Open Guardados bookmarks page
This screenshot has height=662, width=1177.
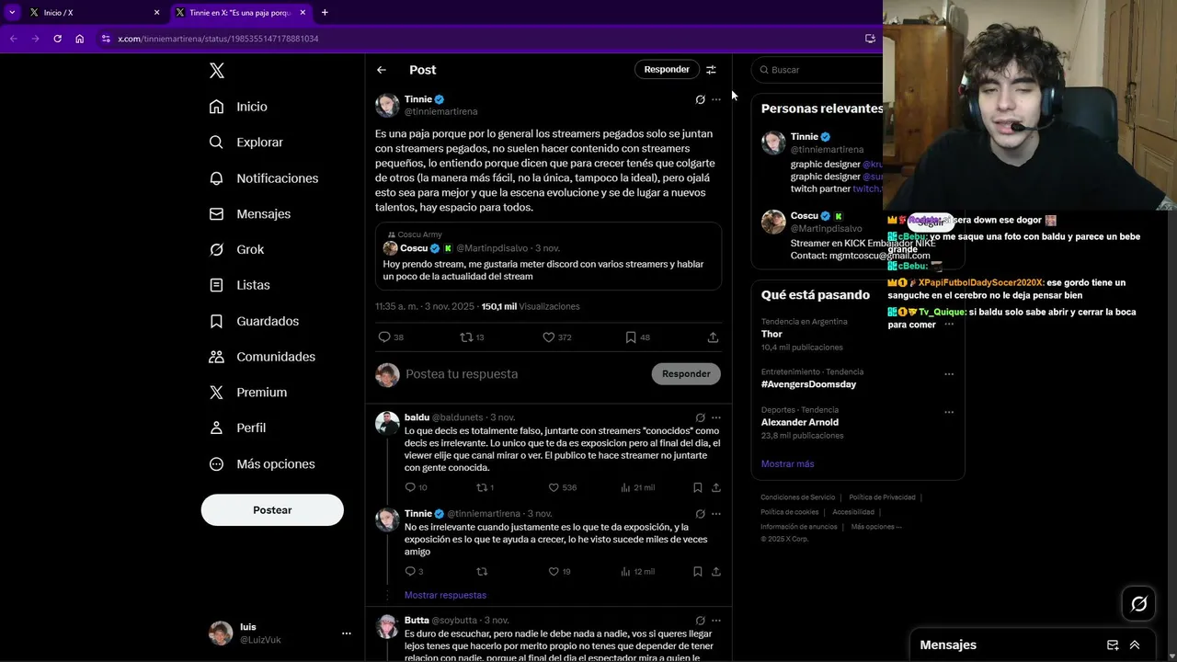254,321
